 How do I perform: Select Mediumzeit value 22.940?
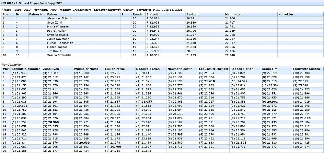tap(230, 55)
